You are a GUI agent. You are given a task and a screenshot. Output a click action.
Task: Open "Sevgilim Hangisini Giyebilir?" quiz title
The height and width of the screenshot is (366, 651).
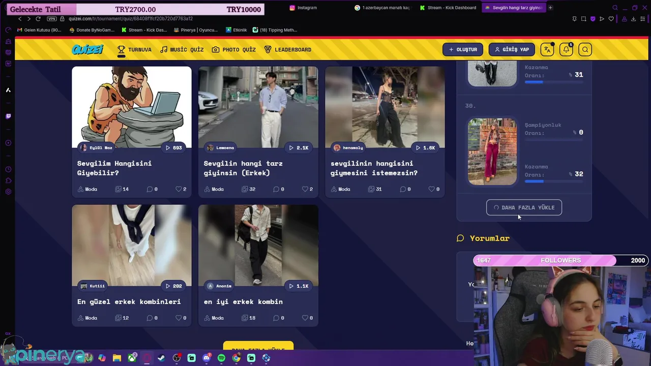tap(114, 168)
